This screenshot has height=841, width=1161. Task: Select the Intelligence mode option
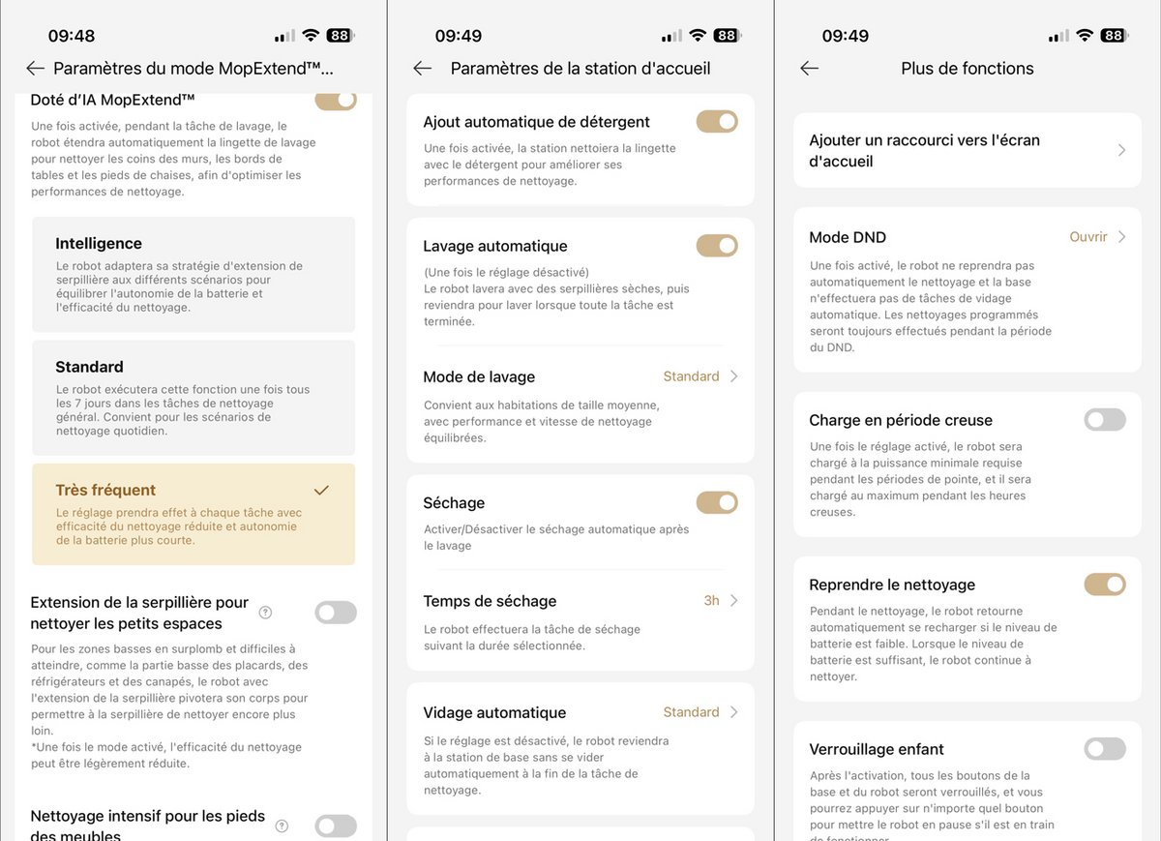pos(193,274)
